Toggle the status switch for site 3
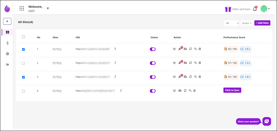 (x=153, y=77)
